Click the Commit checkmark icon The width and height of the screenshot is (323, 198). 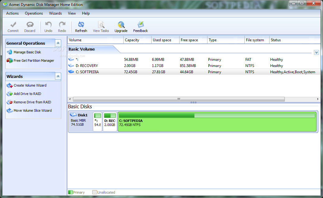(x=13, y=25)
